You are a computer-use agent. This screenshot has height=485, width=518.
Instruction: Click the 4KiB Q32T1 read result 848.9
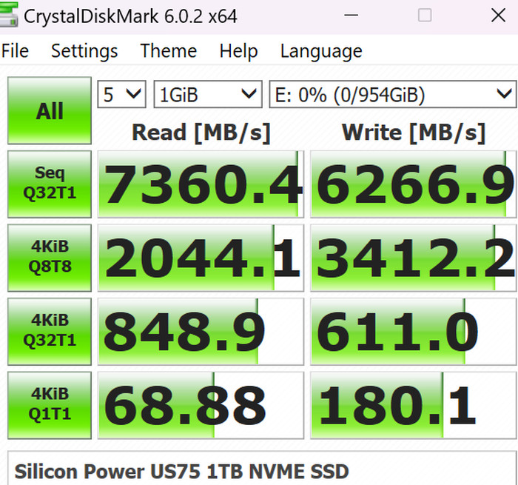click(201, 332)
